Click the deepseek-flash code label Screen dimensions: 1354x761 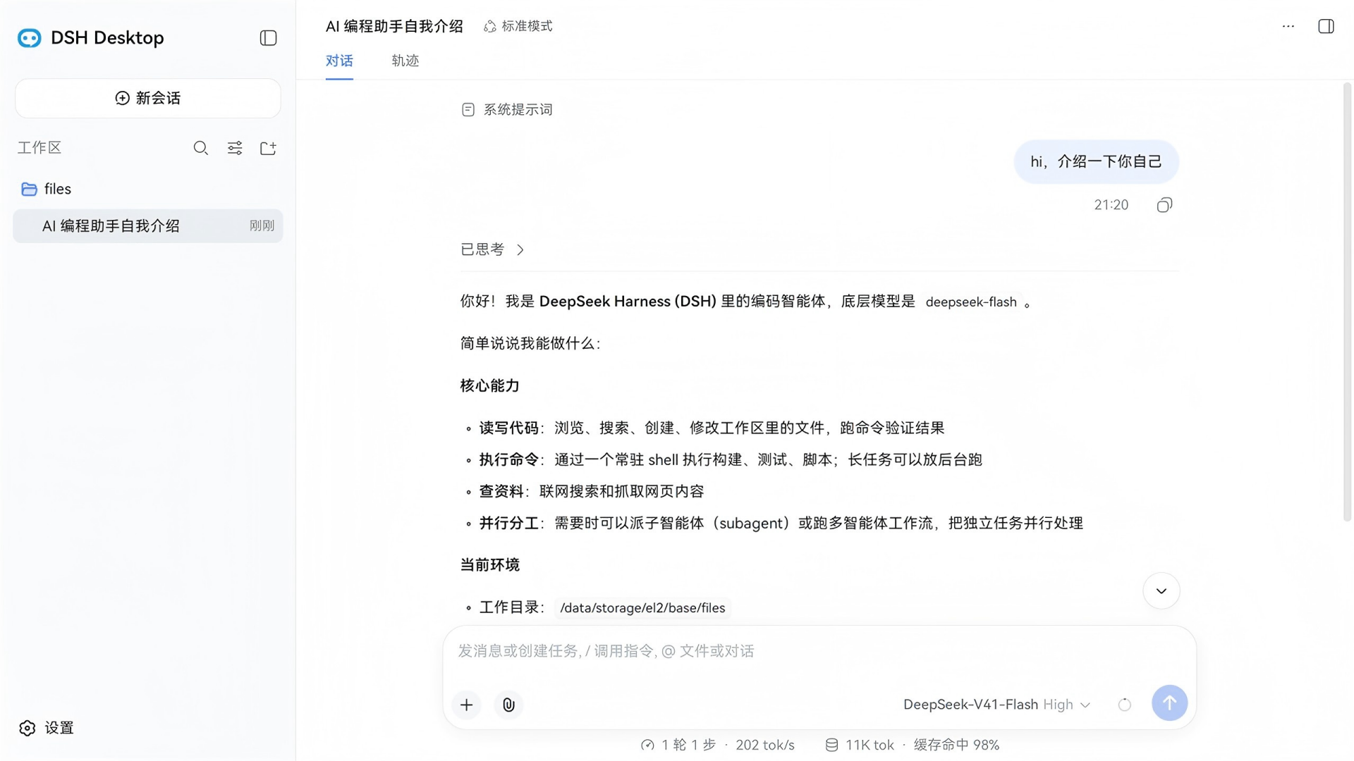click(971, 302)
